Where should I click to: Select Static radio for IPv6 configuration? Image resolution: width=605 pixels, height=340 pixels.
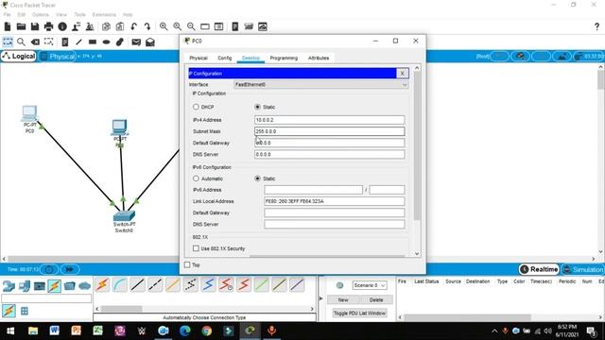(257, 178)
